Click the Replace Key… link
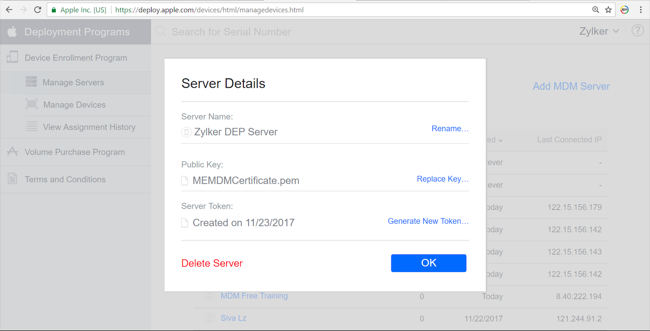The image size is (650, 331). [x=443, y=179]
